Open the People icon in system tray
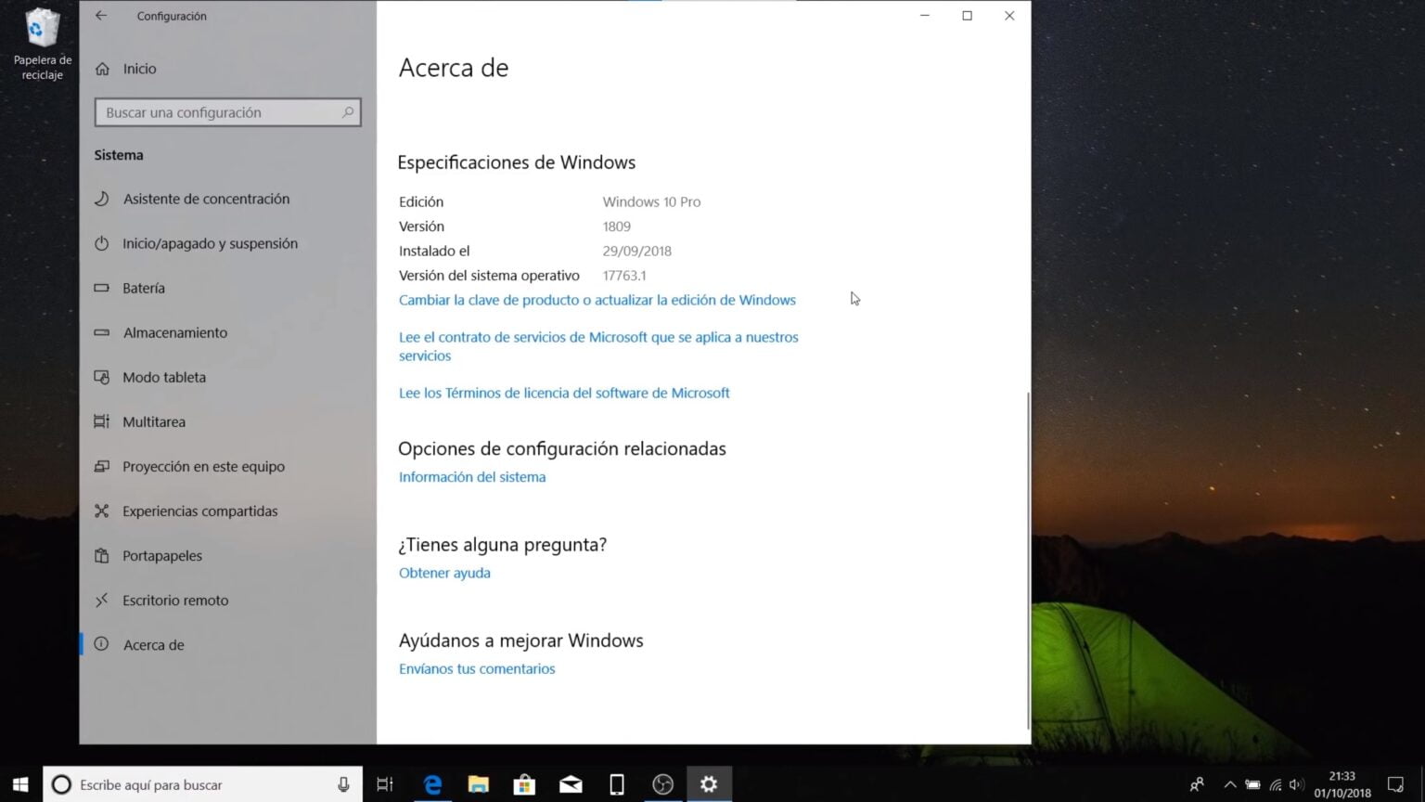This screenshot has height=802, width=1425. [x=1197, y=784]
